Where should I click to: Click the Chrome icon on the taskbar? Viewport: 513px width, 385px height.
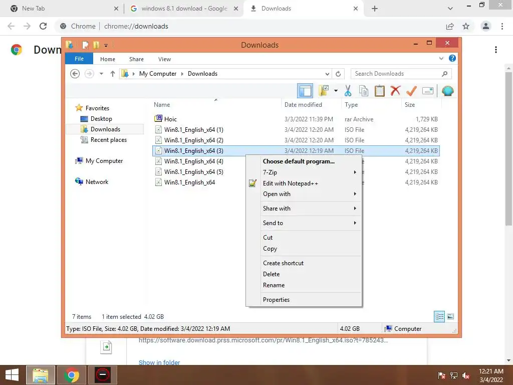tap(72, 375)
